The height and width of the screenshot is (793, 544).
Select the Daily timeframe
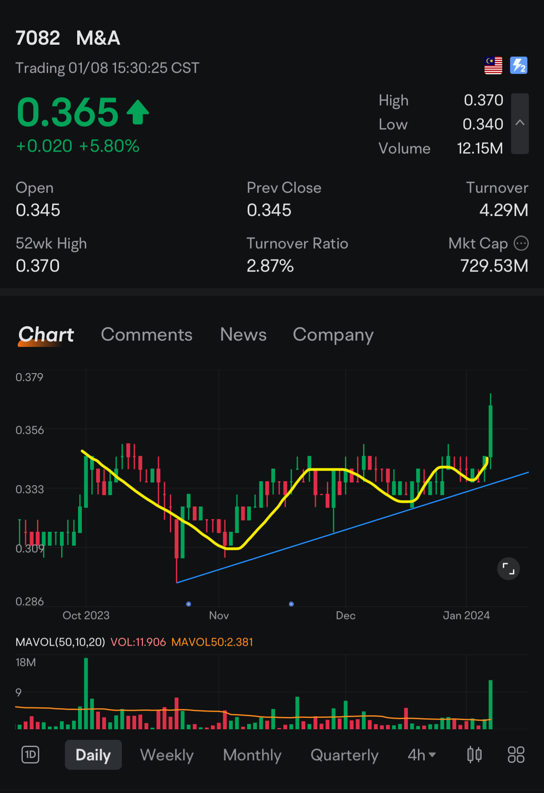pos(93,755)
